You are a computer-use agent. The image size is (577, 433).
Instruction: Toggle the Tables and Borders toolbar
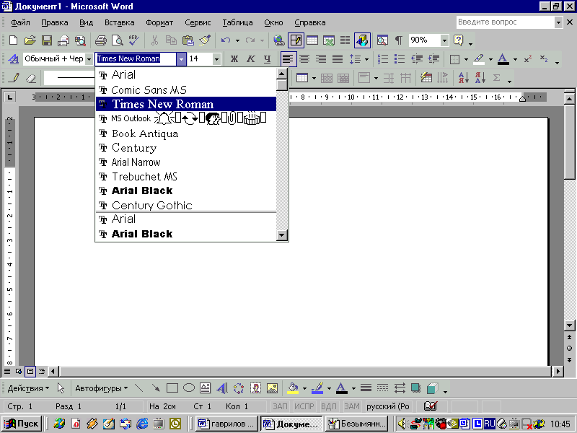click(x=296, y=40)
